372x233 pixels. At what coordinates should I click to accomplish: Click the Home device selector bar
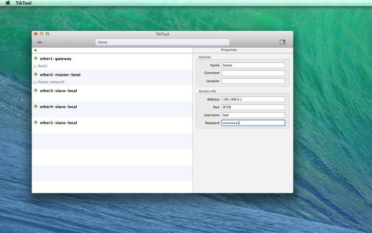tap(162, 42)
